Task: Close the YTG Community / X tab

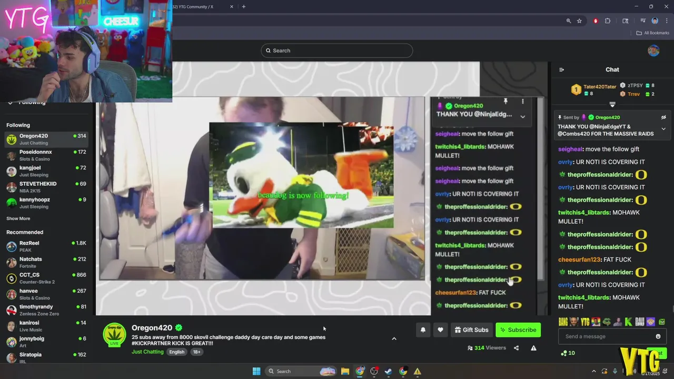Action: [232, 7]
